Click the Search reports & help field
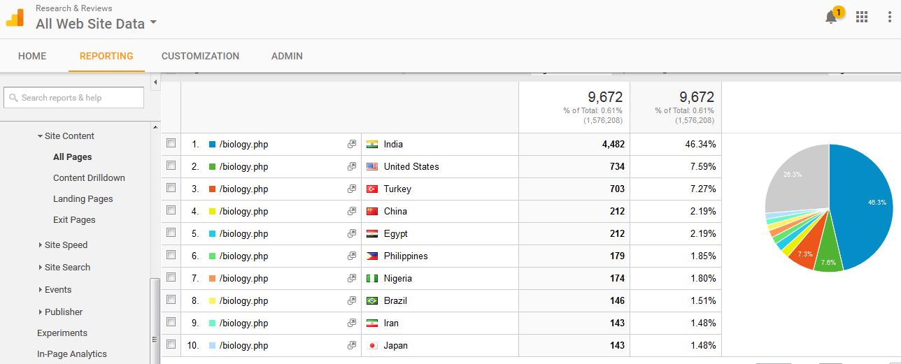The width and height of the screenshot is (901, 364). click(73, 98)
